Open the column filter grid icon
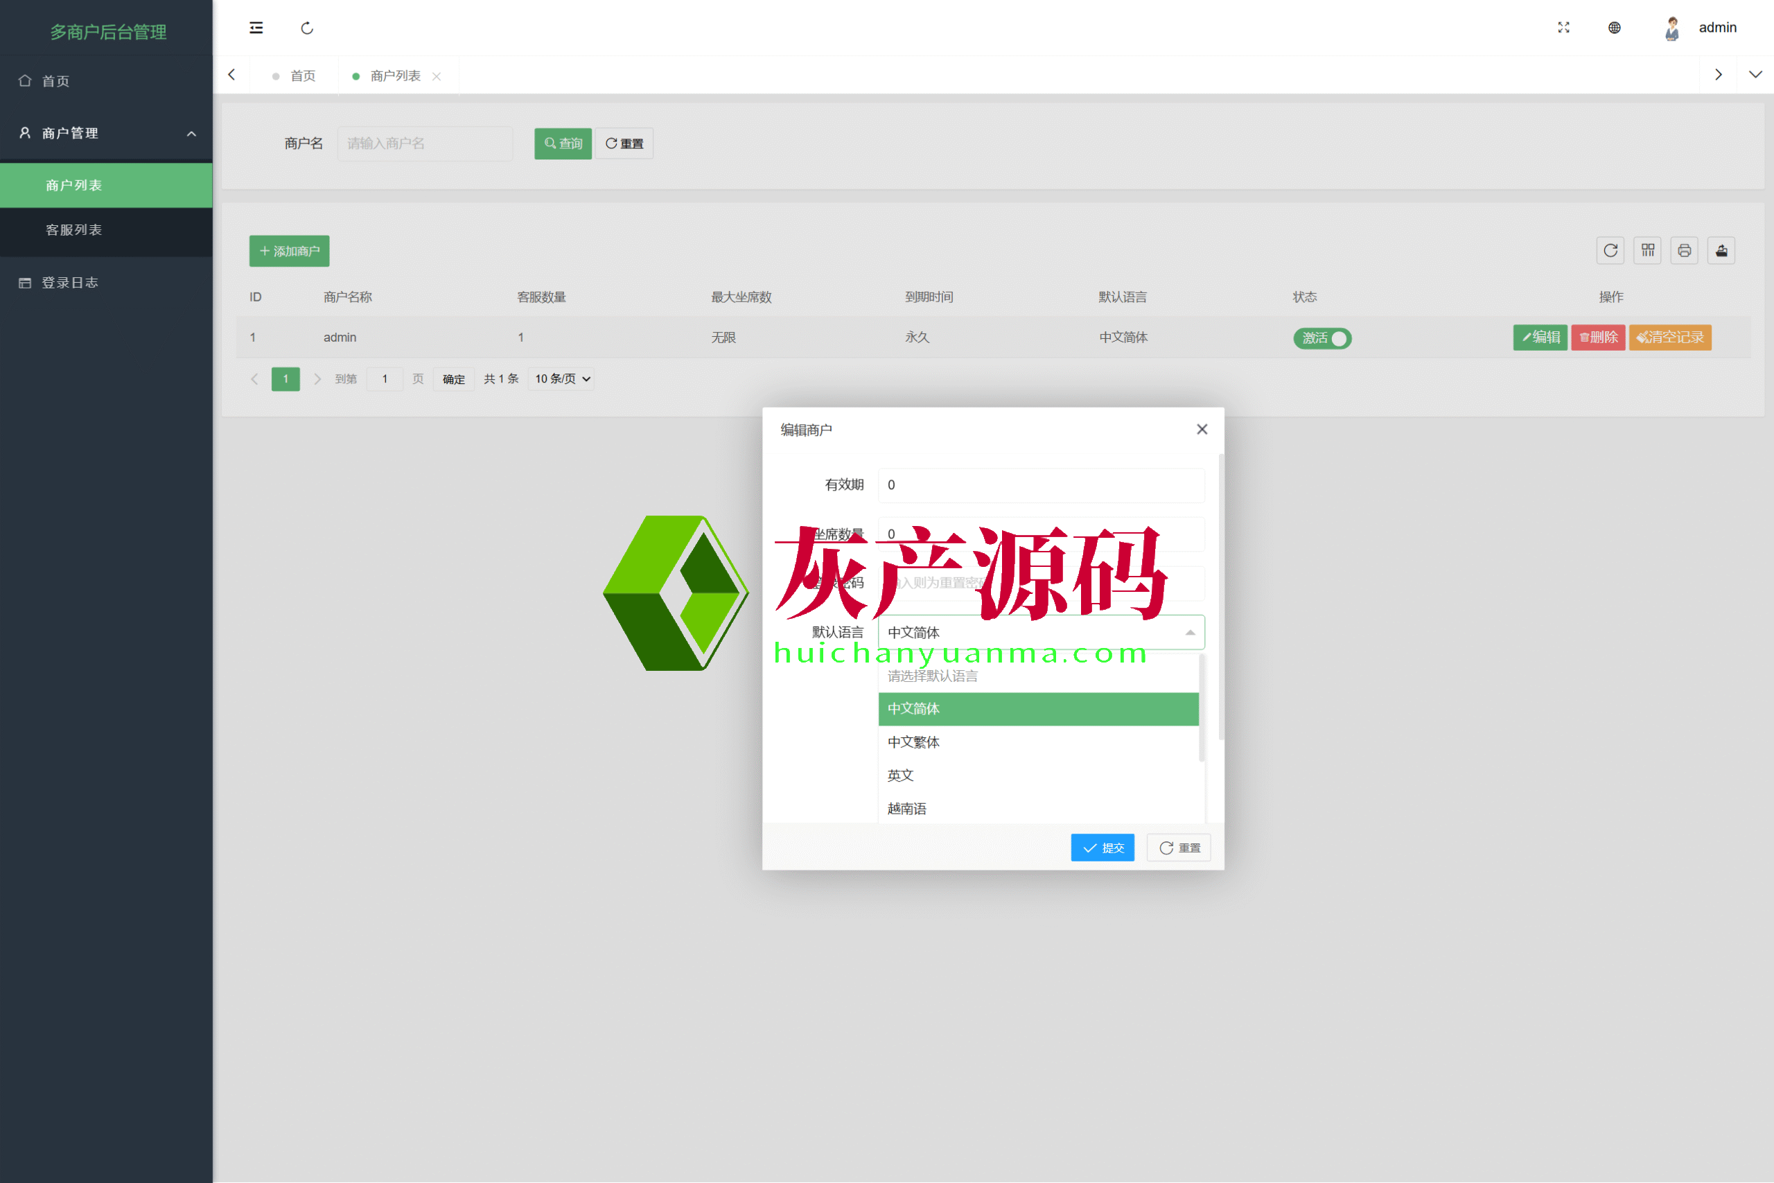Image resolution: width=1774 pixels, height=1183 pixels. [x=1647, y=250]
